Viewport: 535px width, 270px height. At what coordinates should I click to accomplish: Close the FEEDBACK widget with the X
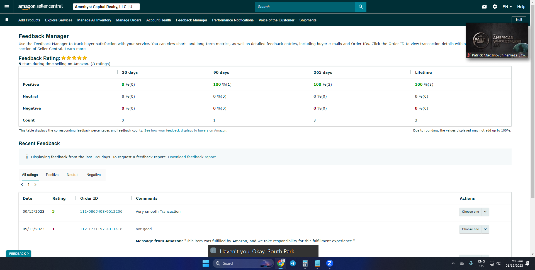(x=28, y=254)
